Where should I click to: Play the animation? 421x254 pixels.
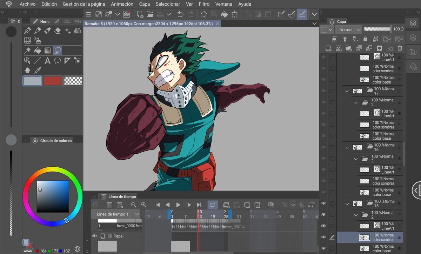(178, 205)
